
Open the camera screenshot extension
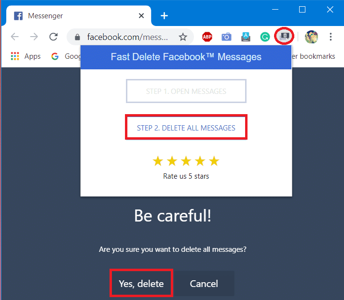click(x=226, y=37)
